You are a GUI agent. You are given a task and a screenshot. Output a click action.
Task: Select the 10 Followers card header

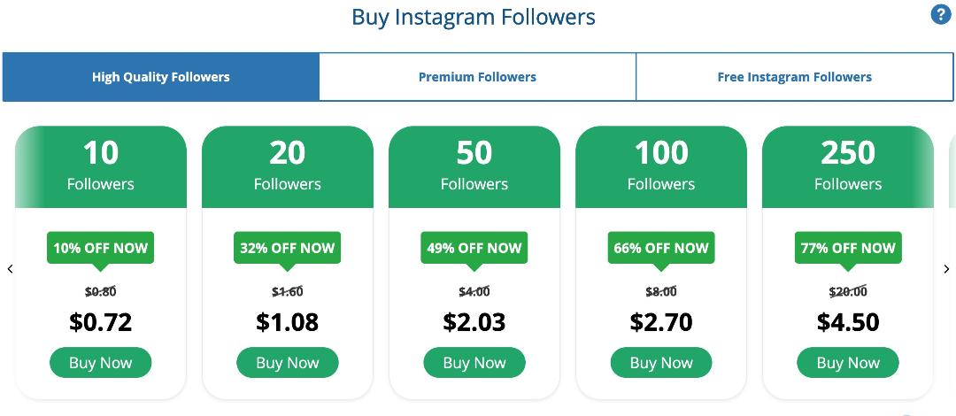pos(101,166)
